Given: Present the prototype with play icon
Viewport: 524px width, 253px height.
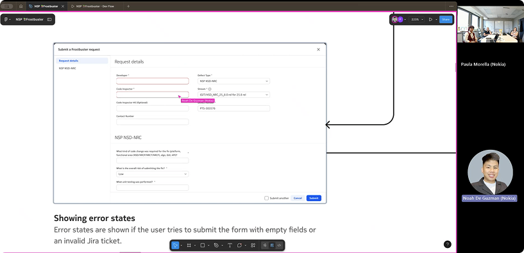Looking at the screenshot, I should click(430, 19).
